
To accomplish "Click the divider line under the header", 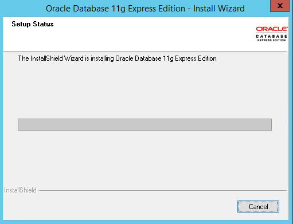I will coord(144,51).
